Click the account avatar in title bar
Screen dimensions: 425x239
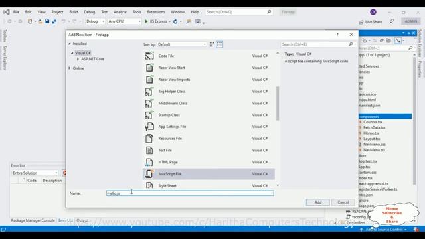373,12
